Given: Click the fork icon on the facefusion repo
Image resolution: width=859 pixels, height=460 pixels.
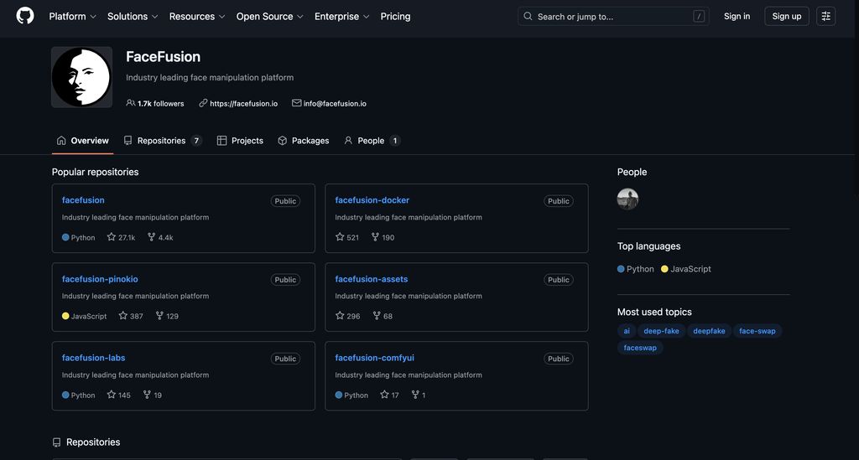Looking at the screenshot, I should tap(151, 237).
